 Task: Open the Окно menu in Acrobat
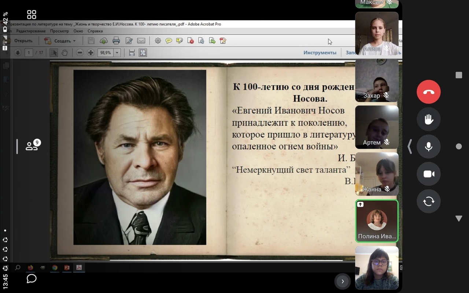click(78, 31)
